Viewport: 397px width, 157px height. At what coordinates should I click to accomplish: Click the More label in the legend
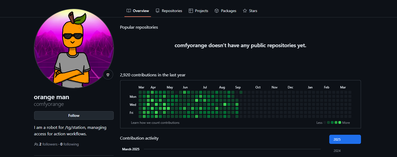pyautogui.click(x=346, y=123)
